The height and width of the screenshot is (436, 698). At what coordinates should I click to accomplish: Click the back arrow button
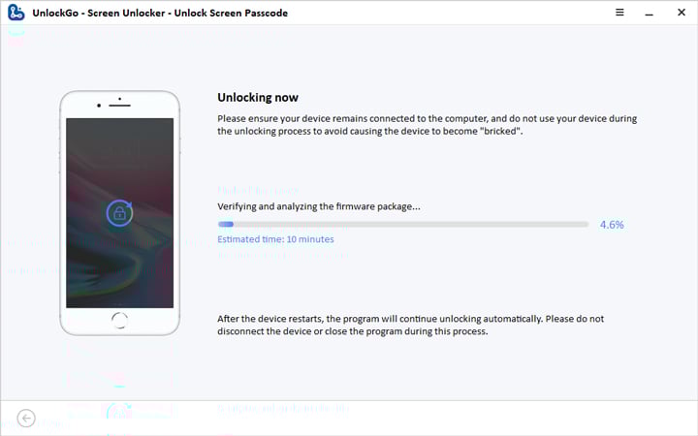(x=26, y=419)
